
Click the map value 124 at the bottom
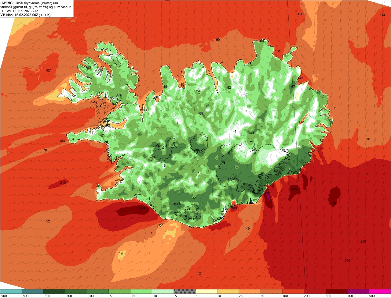click(200, 274)
